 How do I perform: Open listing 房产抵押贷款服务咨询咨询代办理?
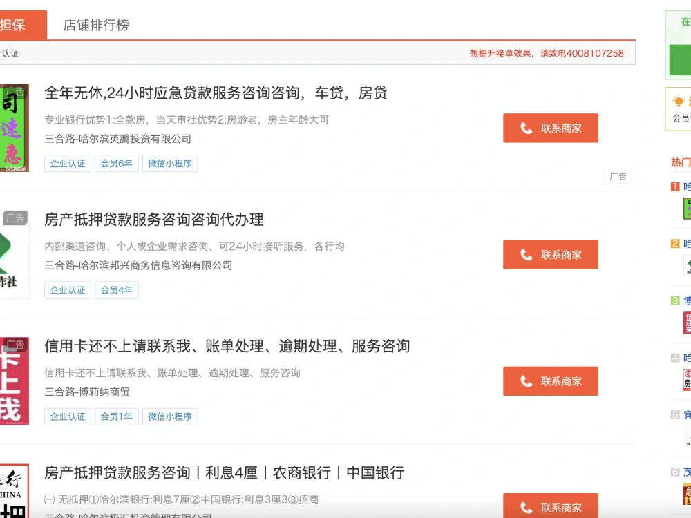click(x=154, y=220)
